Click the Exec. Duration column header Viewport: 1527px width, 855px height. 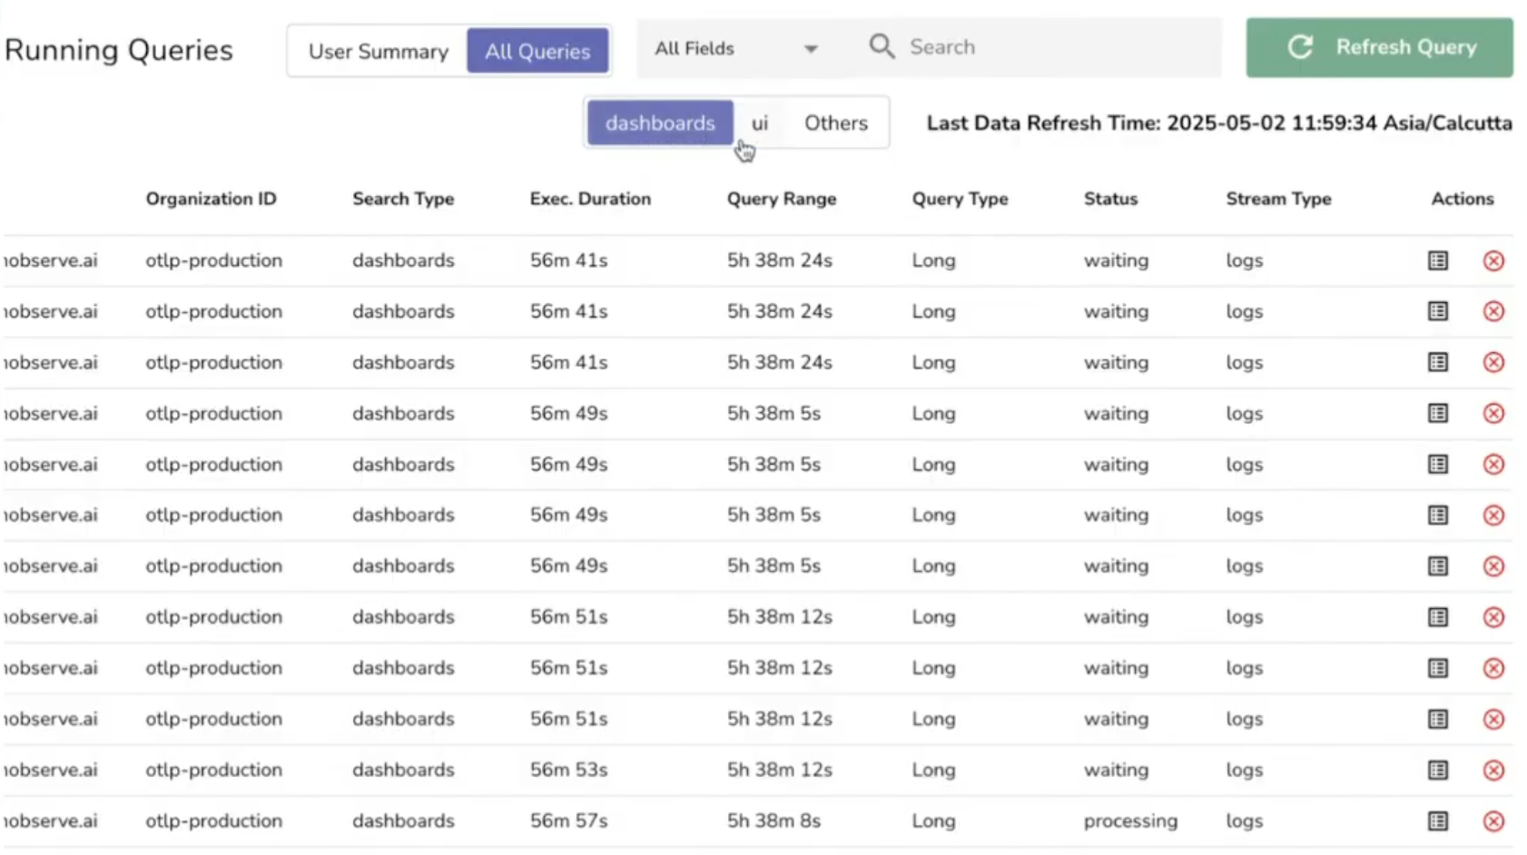click(590, 199)
